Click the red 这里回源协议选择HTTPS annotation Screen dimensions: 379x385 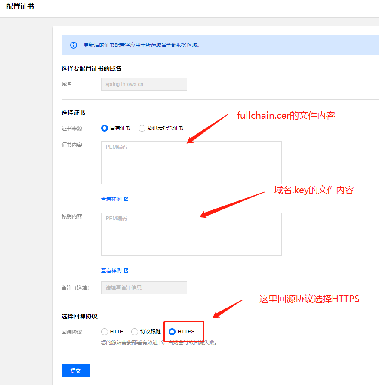[309, 299]
